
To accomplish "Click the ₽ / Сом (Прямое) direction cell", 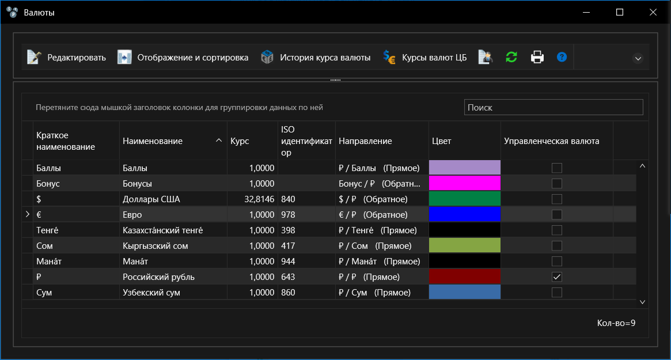I will [382, 246].
